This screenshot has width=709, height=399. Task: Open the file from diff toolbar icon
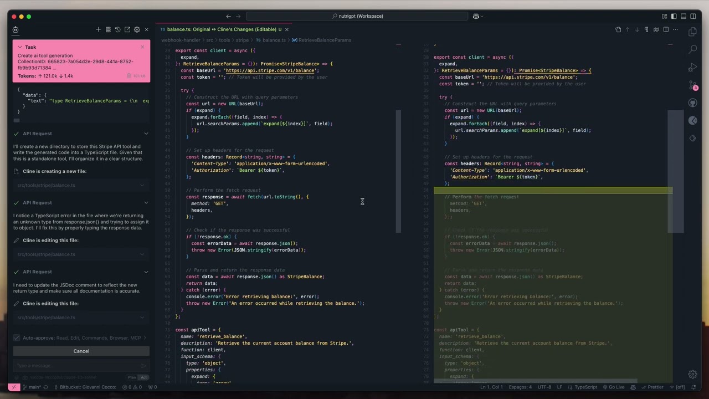click(618, 29)
